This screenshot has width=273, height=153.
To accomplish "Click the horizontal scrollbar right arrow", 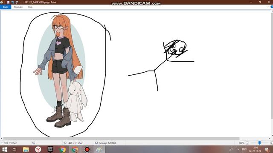I will [x=269, y=139].
